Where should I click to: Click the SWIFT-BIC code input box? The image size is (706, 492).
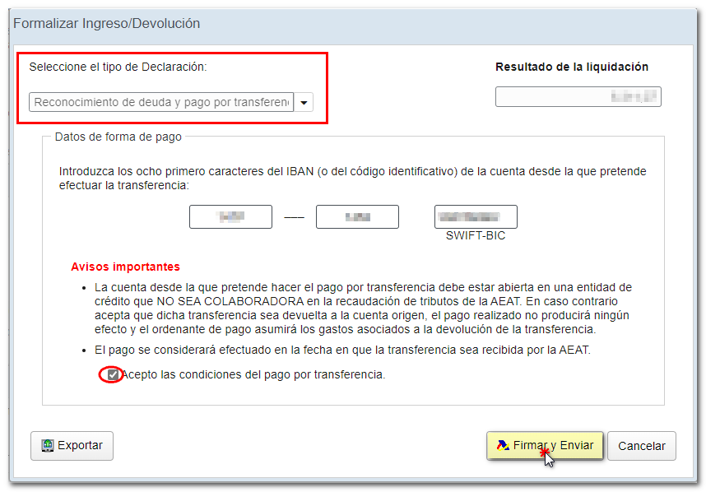(476, 216)
